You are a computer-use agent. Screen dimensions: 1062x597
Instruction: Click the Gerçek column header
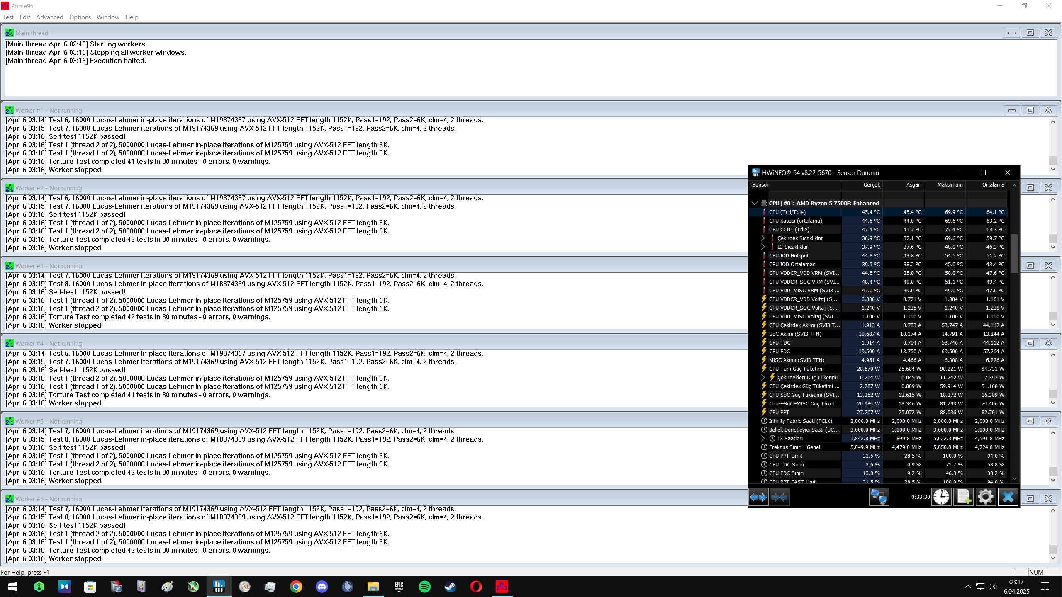(x=862, y=185)
